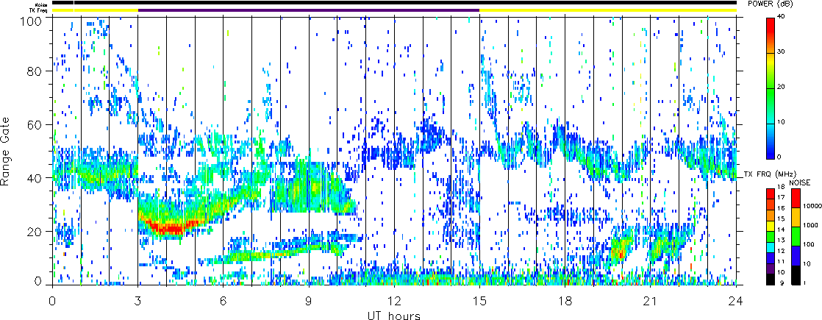Click the 18 tick label on UT hours axis
Screen dimensions: 822x320
click(565, 300)
